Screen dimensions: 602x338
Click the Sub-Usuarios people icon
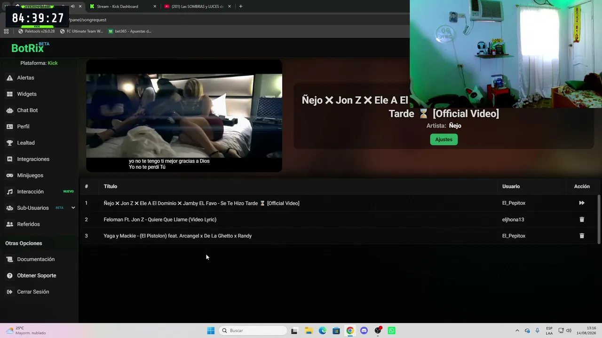click(x=9, y=208)
